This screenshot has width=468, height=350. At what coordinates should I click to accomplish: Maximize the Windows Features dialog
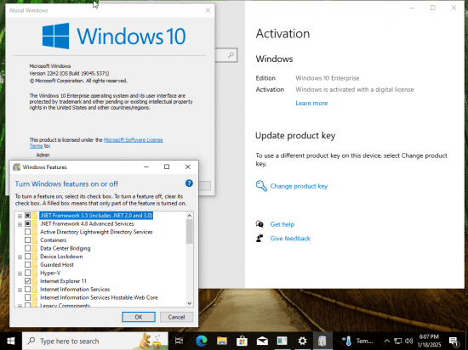click(167, 167)
